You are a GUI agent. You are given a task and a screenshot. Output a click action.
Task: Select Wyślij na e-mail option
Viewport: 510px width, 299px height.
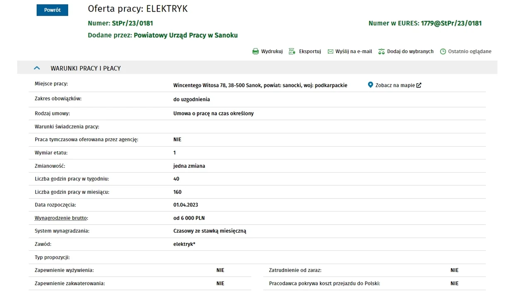click(354, 51)
